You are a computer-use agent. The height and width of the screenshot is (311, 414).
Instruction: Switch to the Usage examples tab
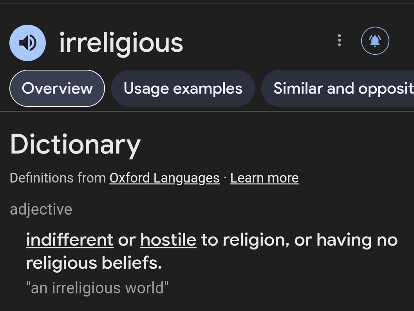183,88
